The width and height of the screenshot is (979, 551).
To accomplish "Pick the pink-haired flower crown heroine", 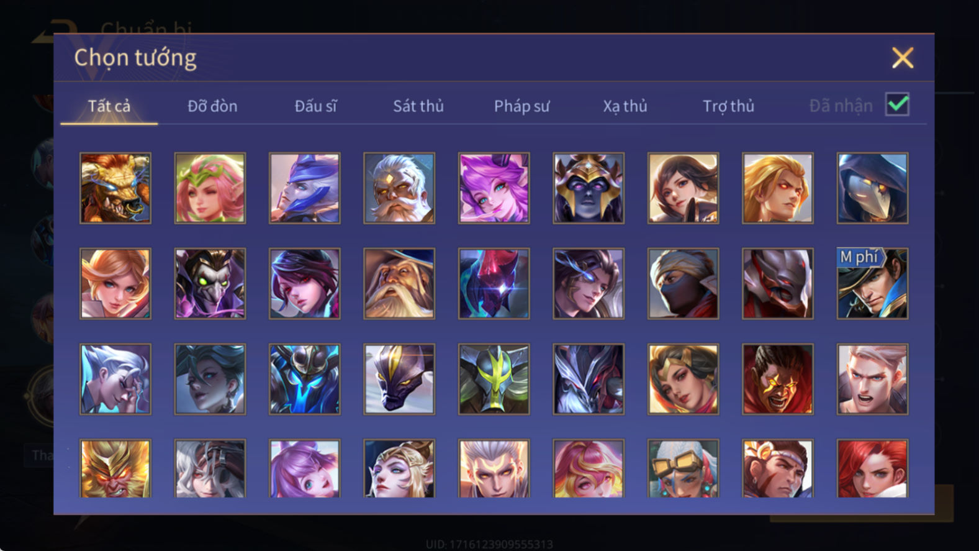I will [x=210, y=188].
